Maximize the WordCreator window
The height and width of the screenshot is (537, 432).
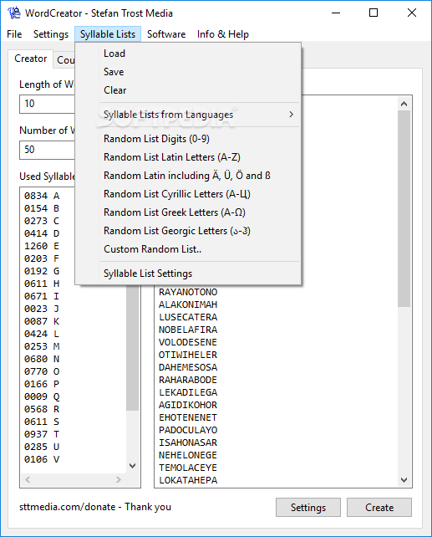coord(374,13)
